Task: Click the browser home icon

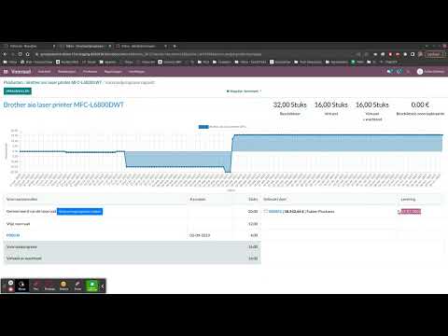Action: (28, 54)
